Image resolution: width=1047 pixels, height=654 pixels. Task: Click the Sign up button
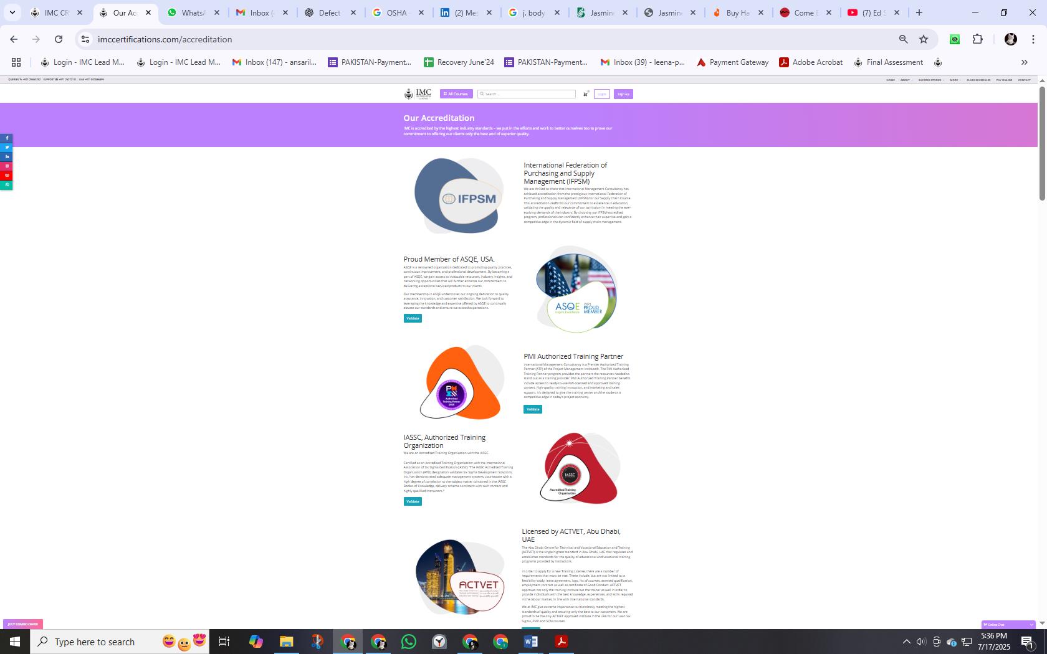click(623, 94)
